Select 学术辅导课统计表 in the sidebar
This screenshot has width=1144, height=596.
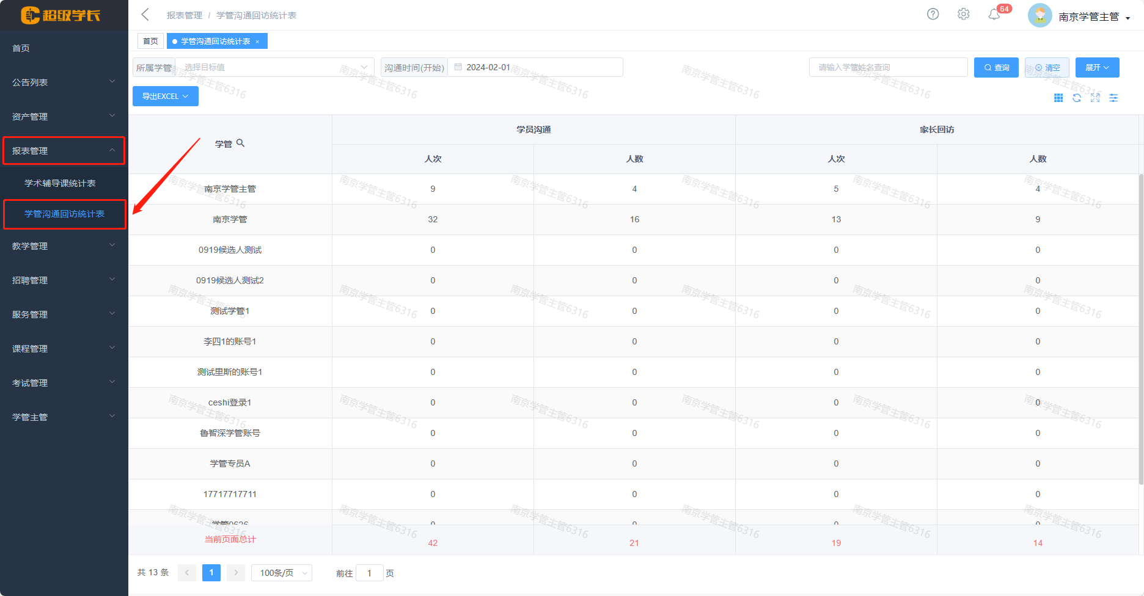(x=60, y=183)
